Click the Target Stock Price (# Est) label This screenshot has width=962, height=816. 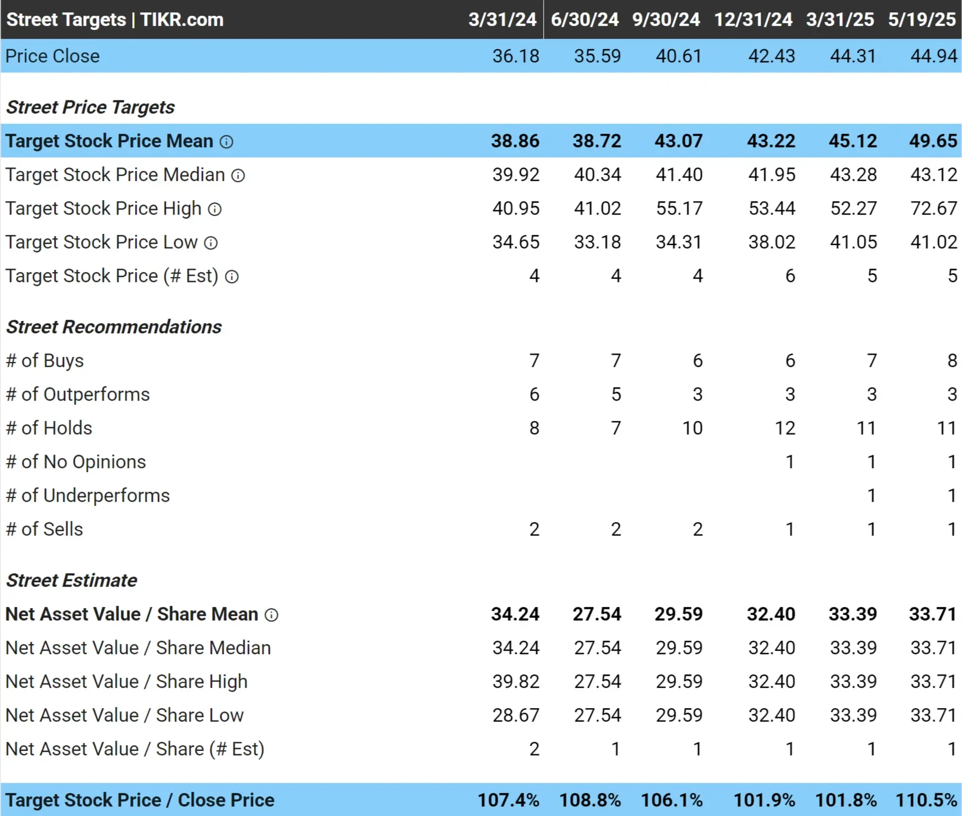coord(112,276)
